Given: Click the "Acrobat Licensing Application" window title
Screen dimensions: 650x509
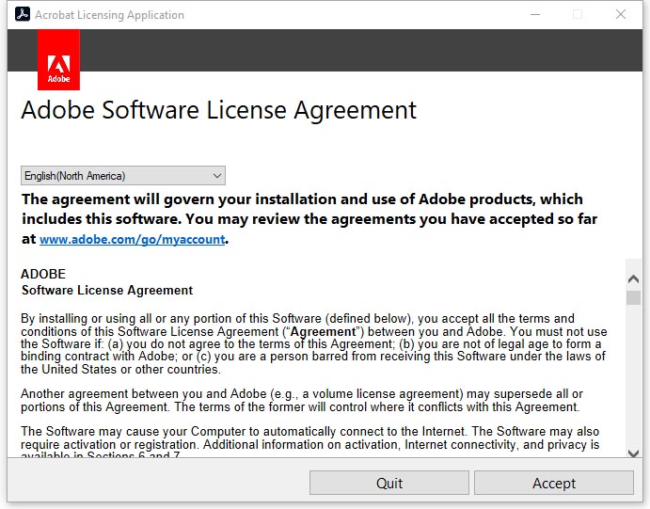Looking at the screenshot, I should (109, 15).
